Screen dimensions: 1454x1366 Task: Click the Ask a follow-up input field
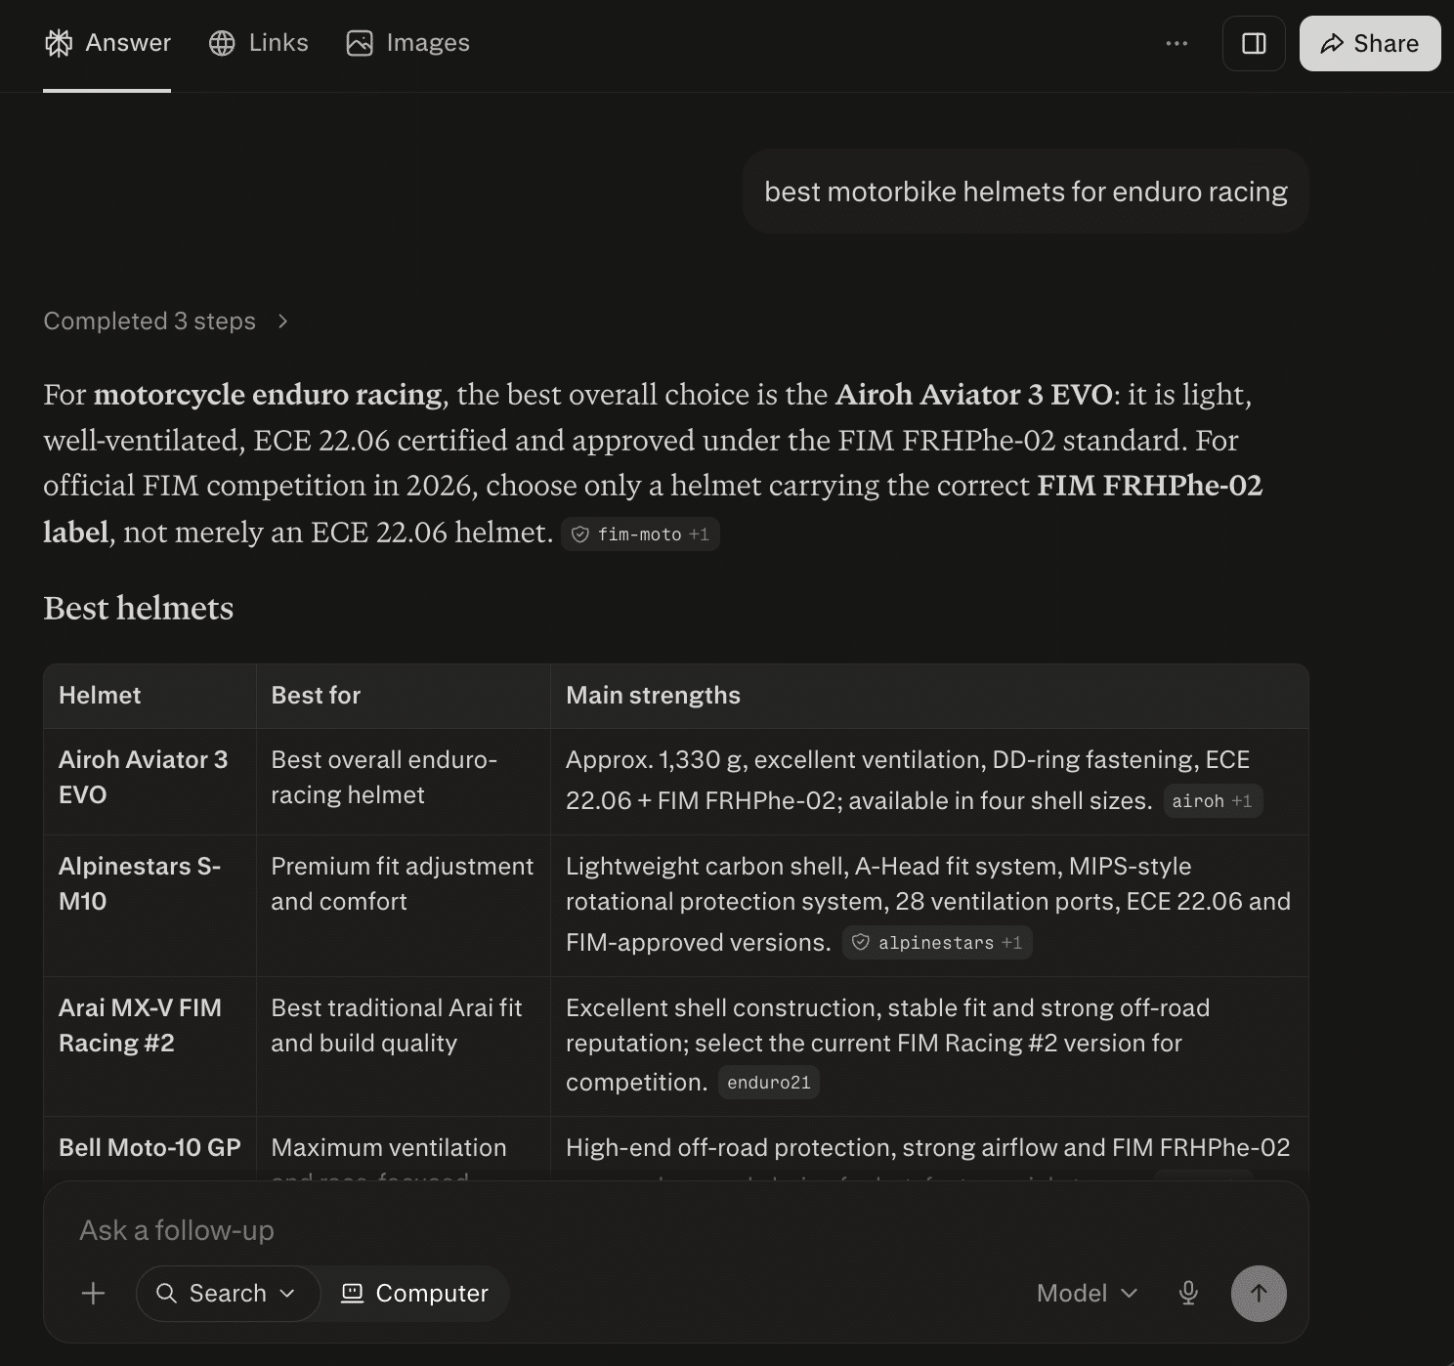(x=675, y=1230)
